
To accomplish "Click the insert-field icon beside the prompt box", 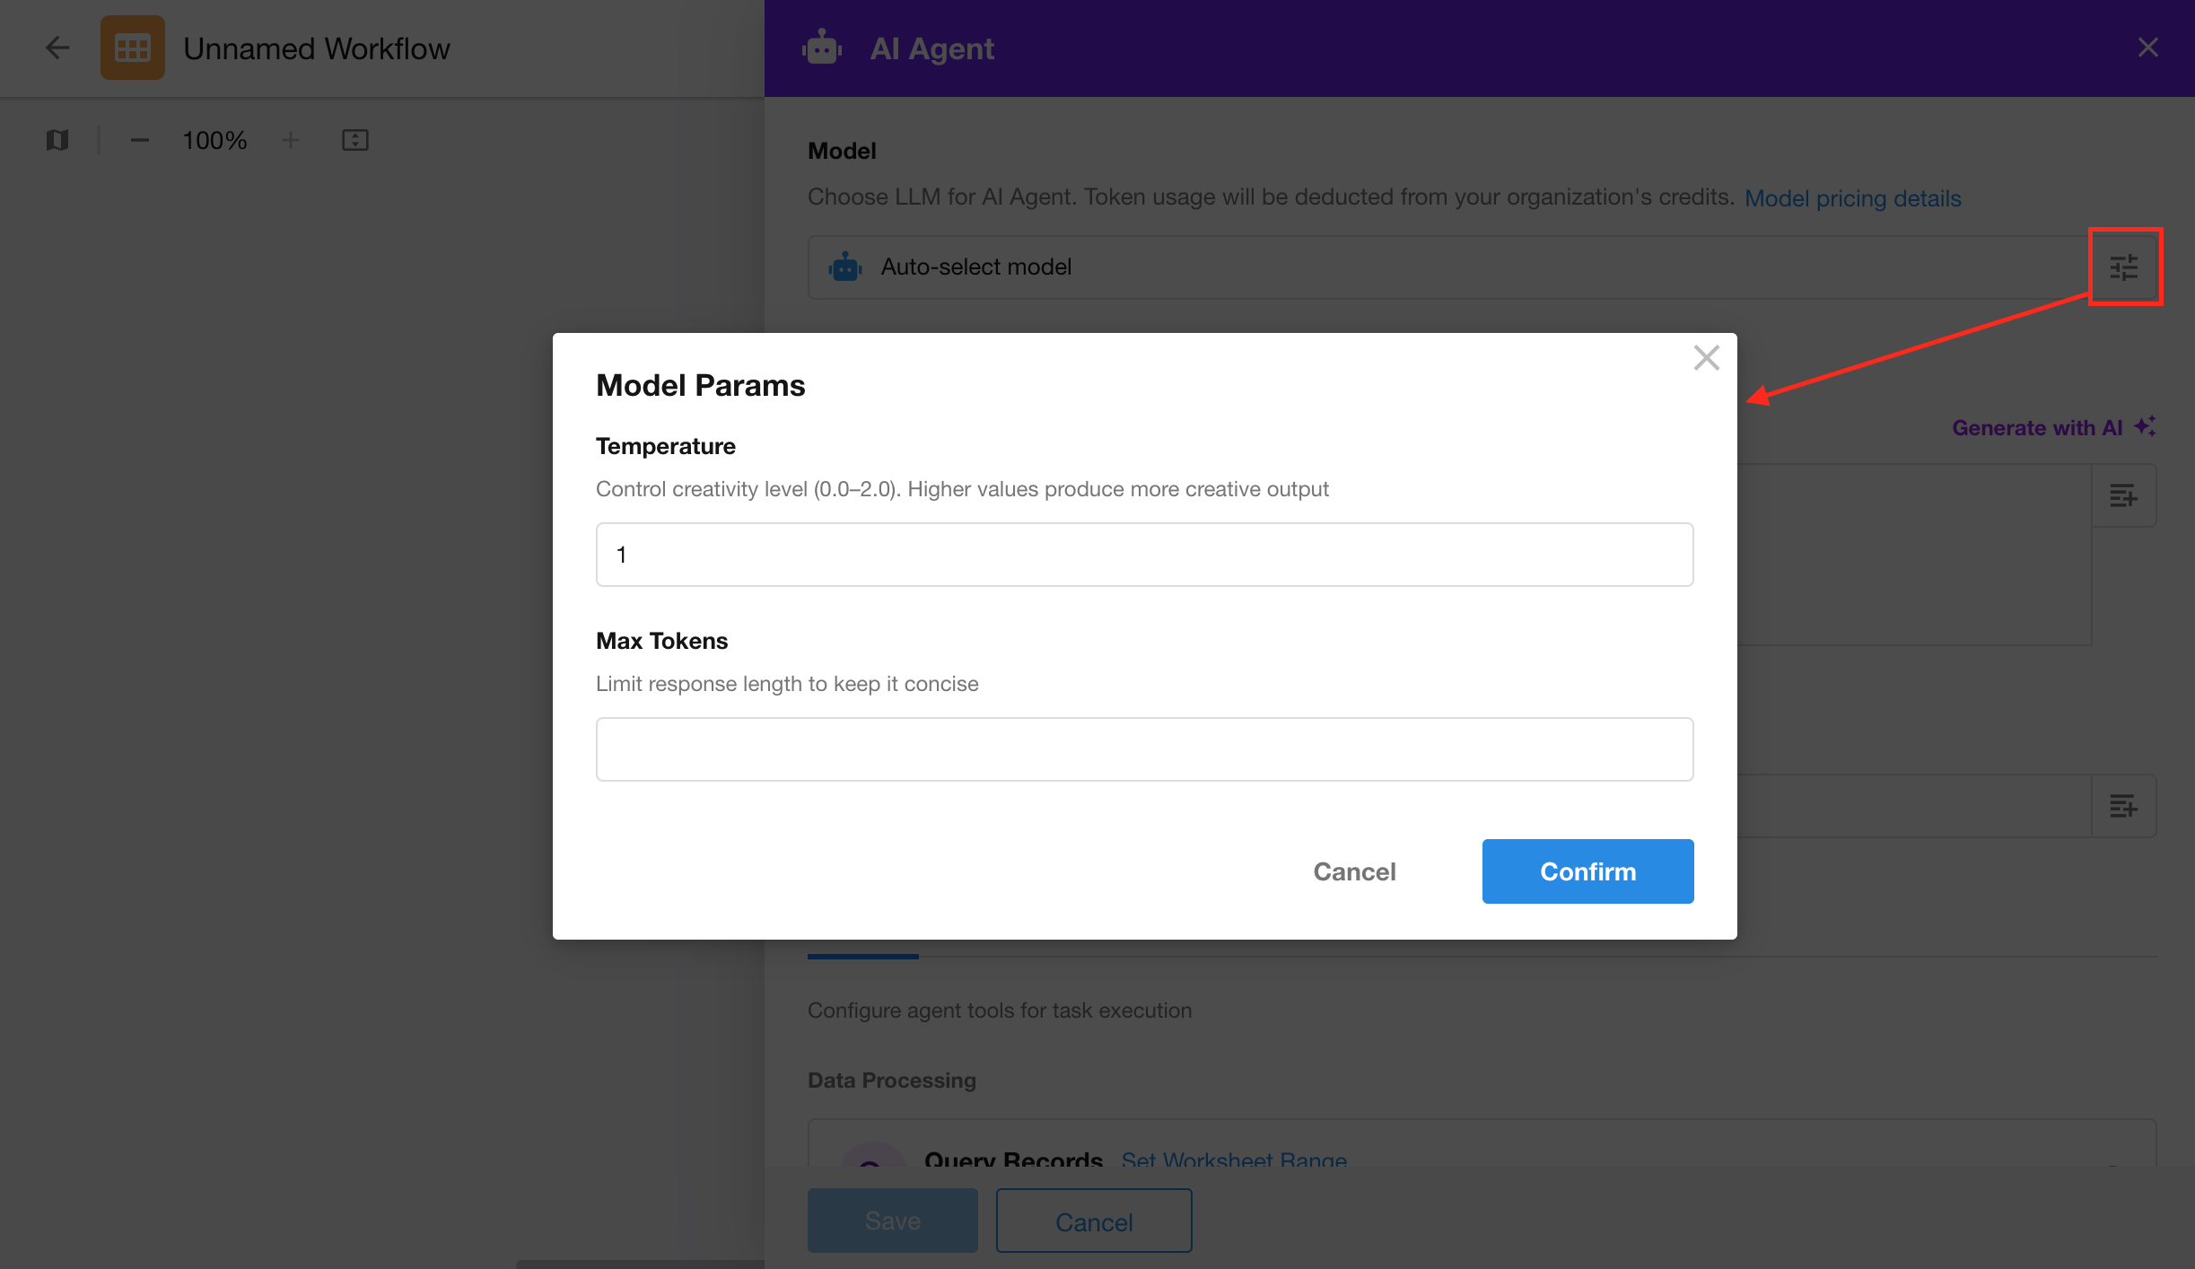I will 2123,495.
